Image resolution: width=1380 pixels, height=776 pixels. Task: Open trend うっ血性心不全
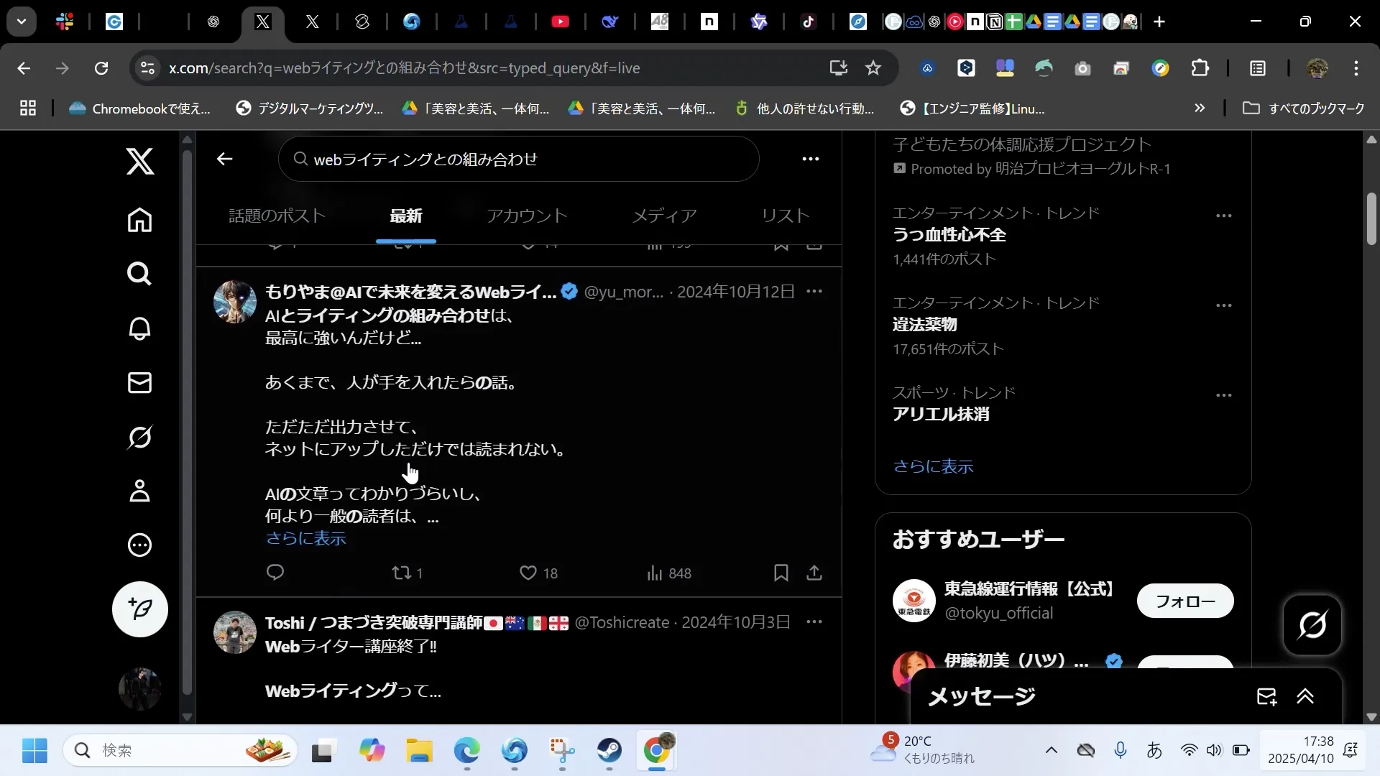(x=949, y=235)
